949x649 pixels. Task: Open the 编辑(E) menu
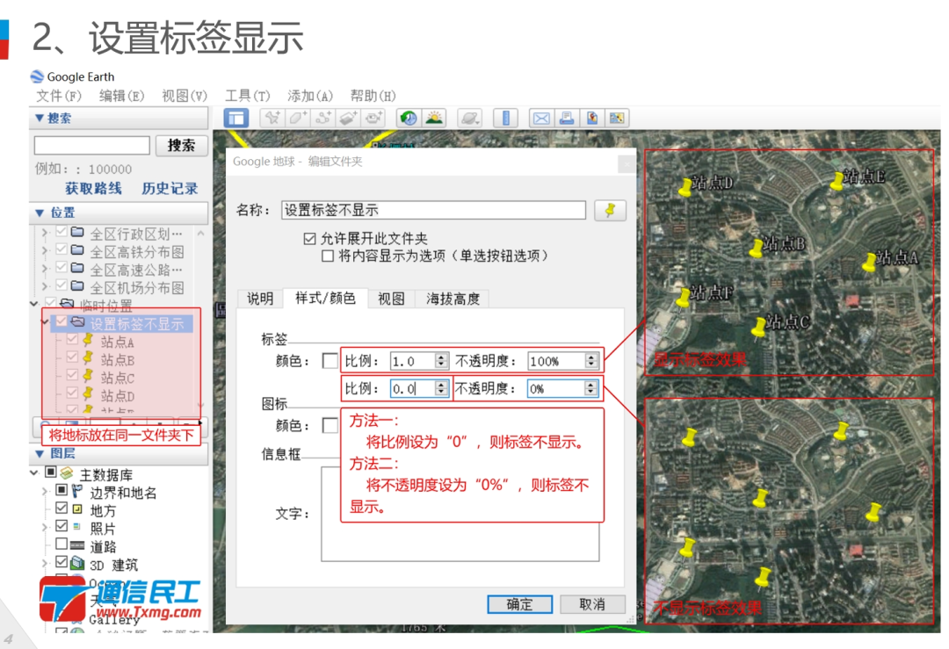coord(121,96)
